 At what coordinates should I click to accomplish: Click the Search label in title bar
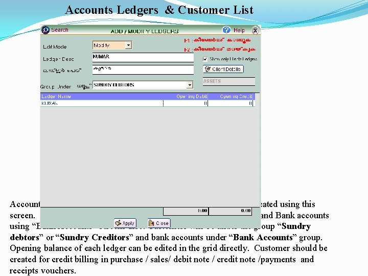coord(60,30)
